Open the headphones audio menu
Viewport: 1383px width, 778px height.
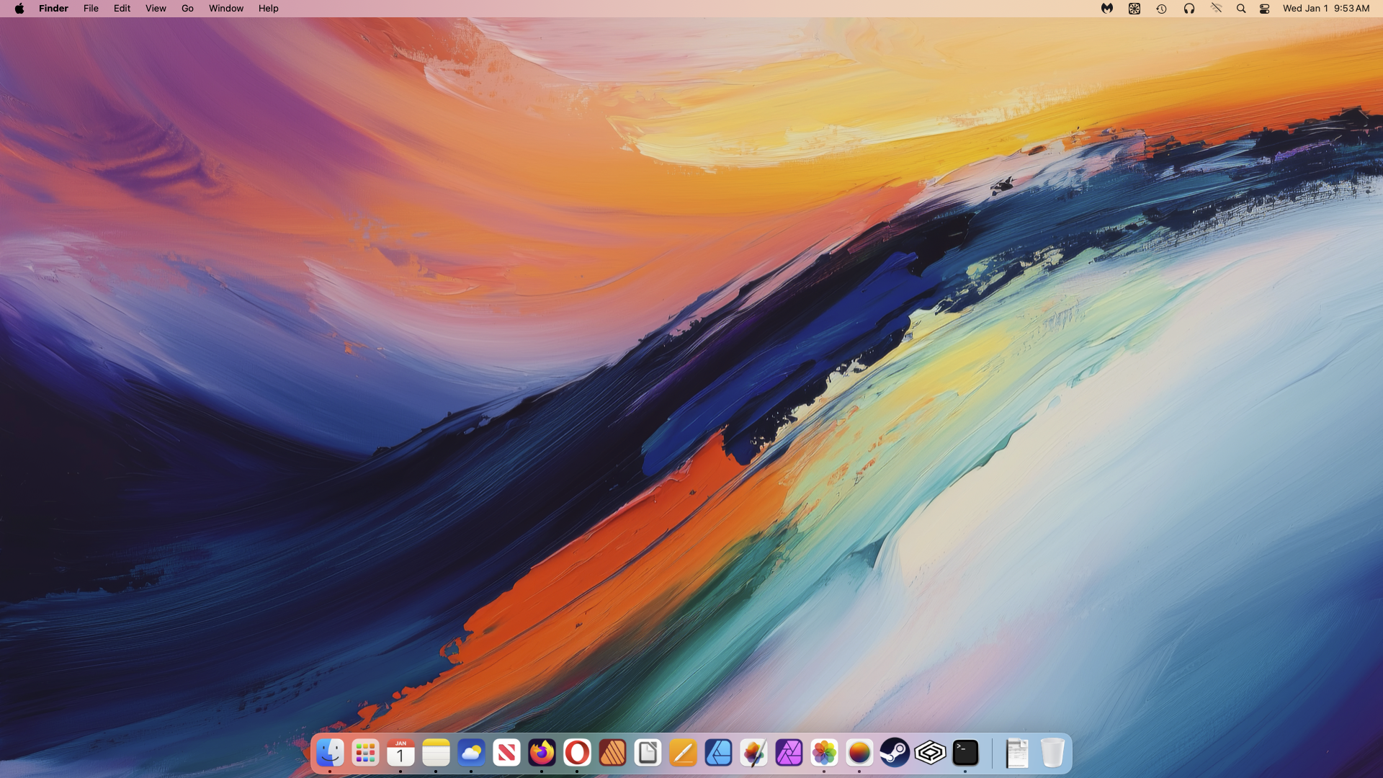1189,9
